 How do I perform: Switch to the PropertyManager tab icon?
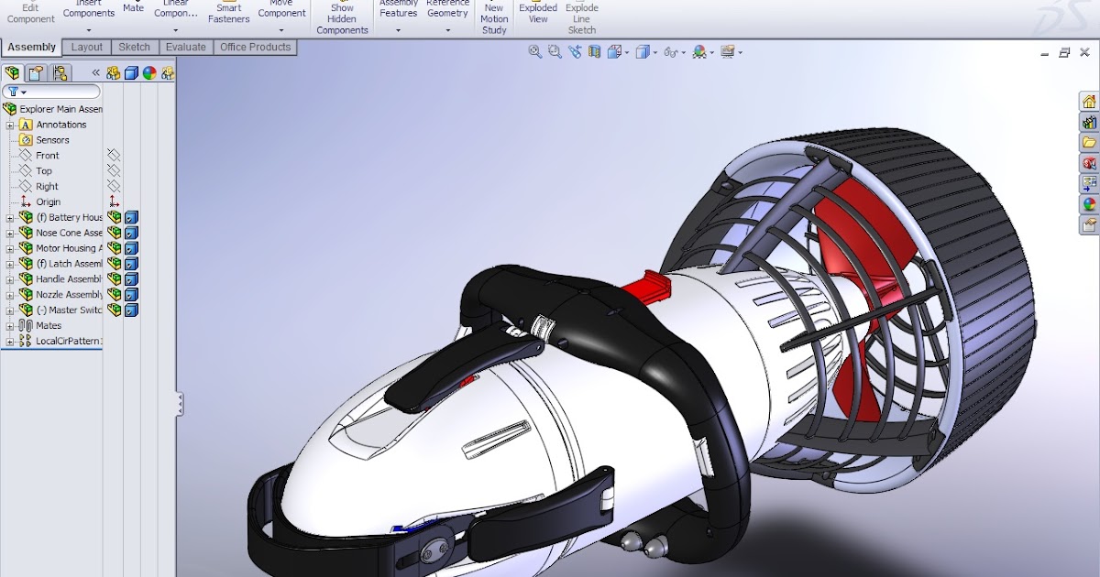point(36,73)
